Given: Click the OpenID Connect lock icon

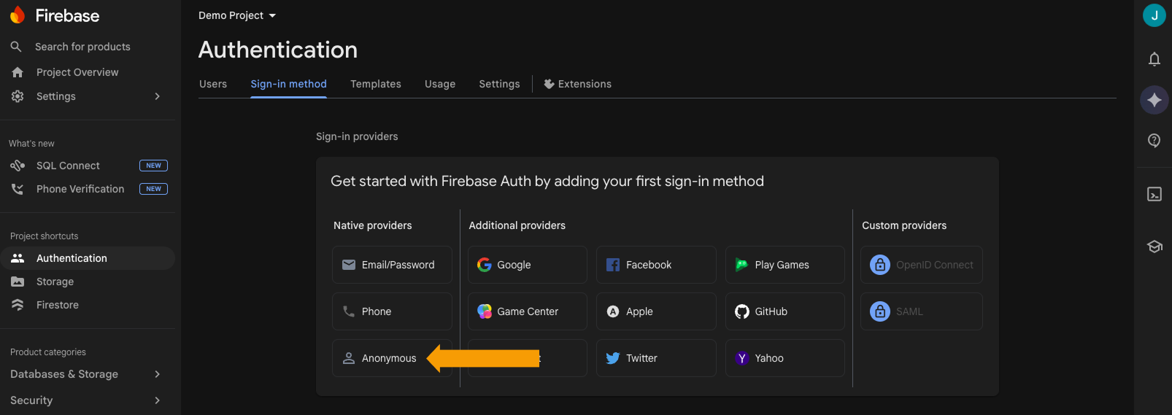Looking at the screenshot, I should [880, 265].
